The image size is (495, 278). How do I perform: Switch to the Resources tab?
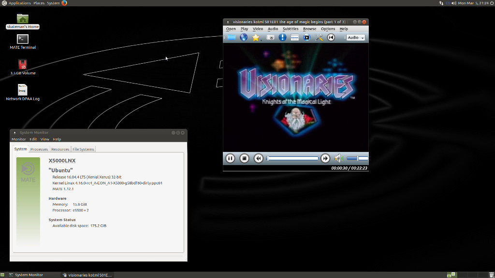60,149
